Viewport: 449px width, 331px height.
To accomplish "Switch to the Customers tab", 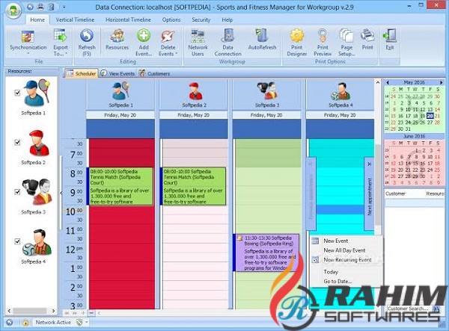I will coord(155,73).
